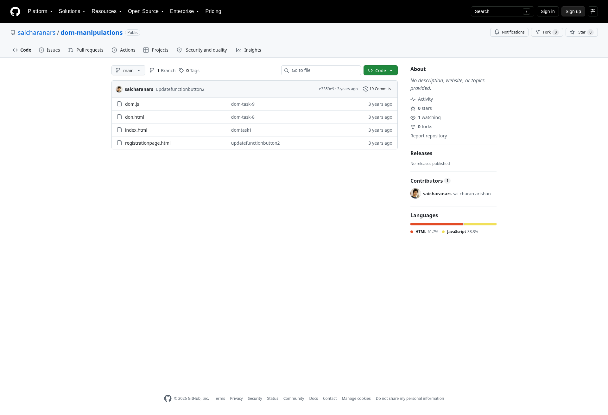Expand the Platform menu

point(40,11)
